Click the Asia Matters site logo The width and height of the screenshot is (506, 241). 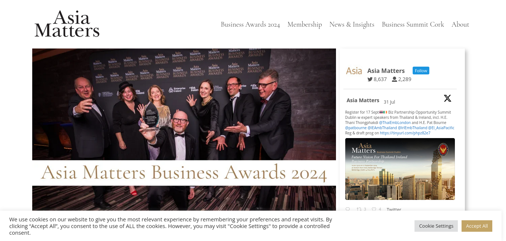67,24
